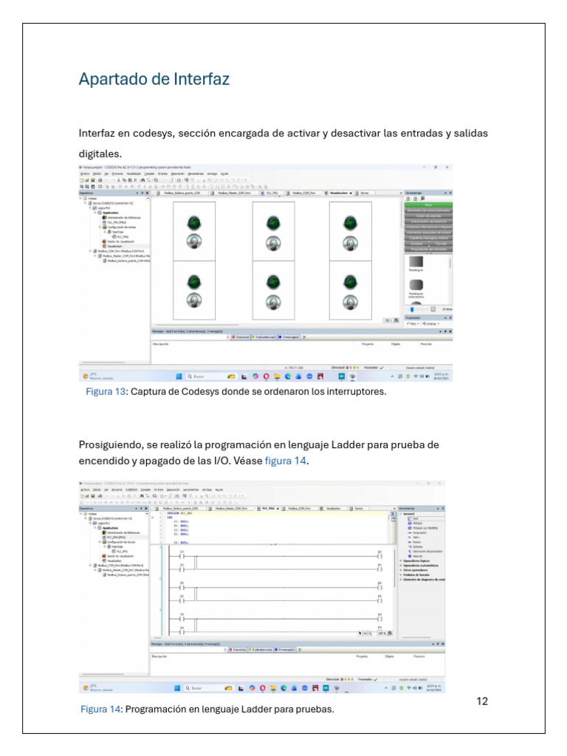The height and width of the screenshot is (756, 567).
Task: Click 'Figura 13' caption label
Action: [106, 391]
